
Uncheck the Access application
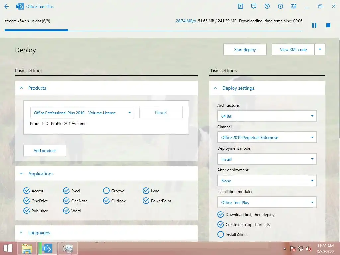(x=27, y=191)
